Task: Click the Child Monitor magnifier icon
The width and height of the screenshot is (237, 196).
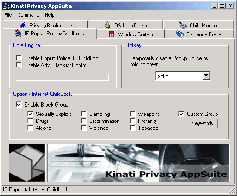Action: tap(183, 25)
